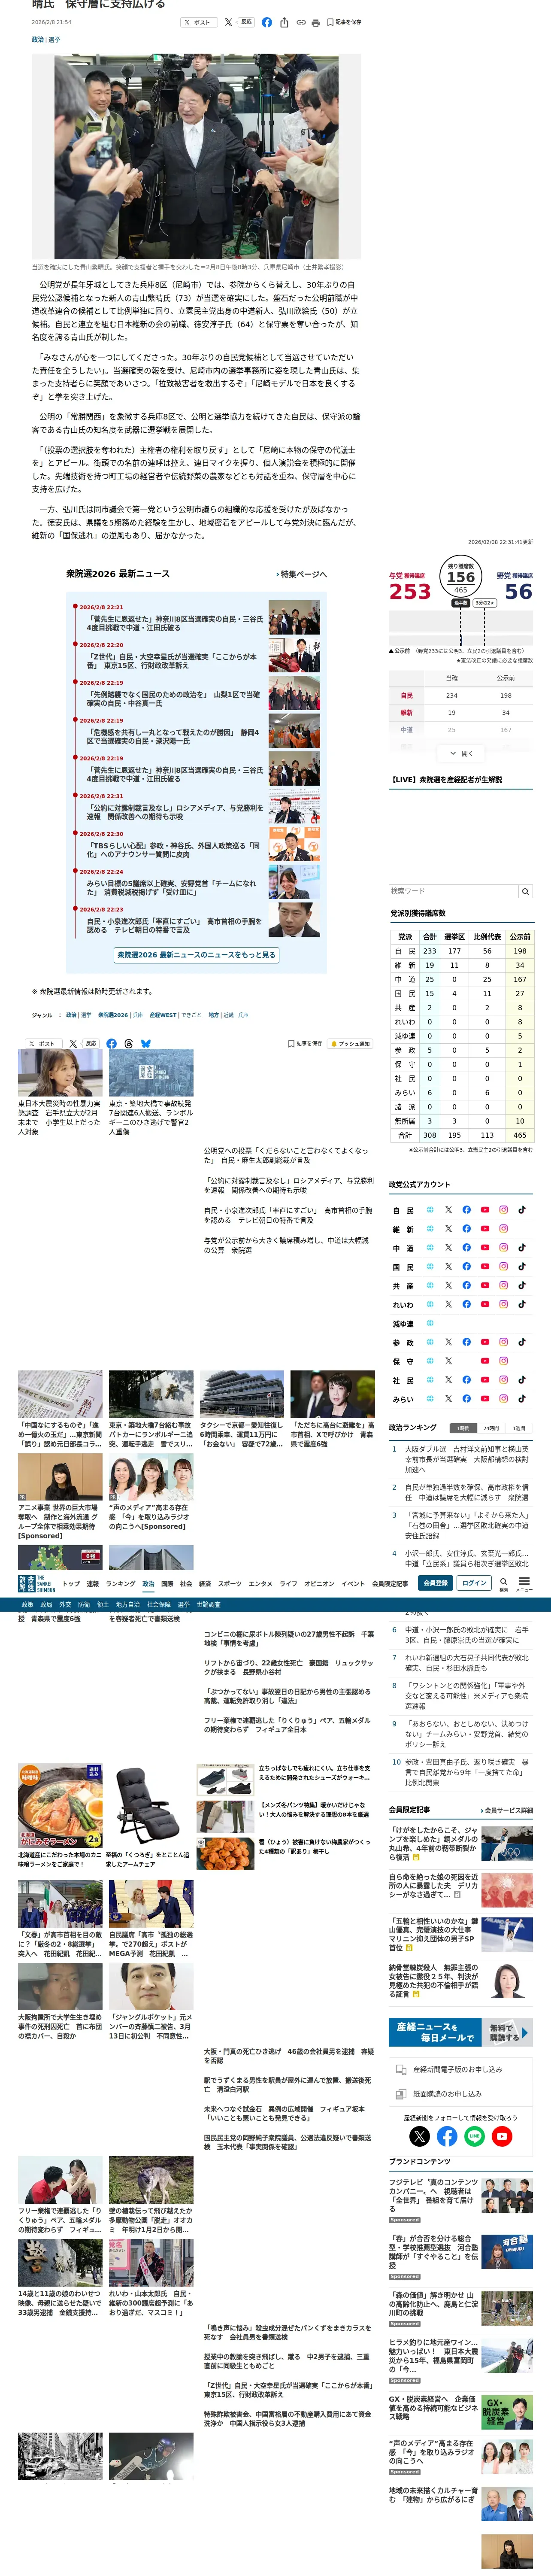Select the 外交 sub-navigation item

click(64, 1604)
